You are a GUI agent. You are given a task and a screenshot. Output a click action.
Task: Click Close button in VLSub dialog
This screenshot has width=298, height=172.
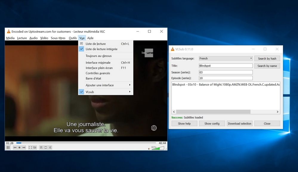click(x=267, y=123)
